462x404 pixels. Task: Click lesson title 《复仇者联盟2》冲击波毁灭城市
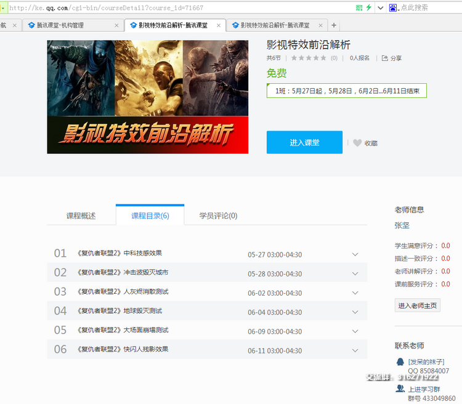click(123, 272)
